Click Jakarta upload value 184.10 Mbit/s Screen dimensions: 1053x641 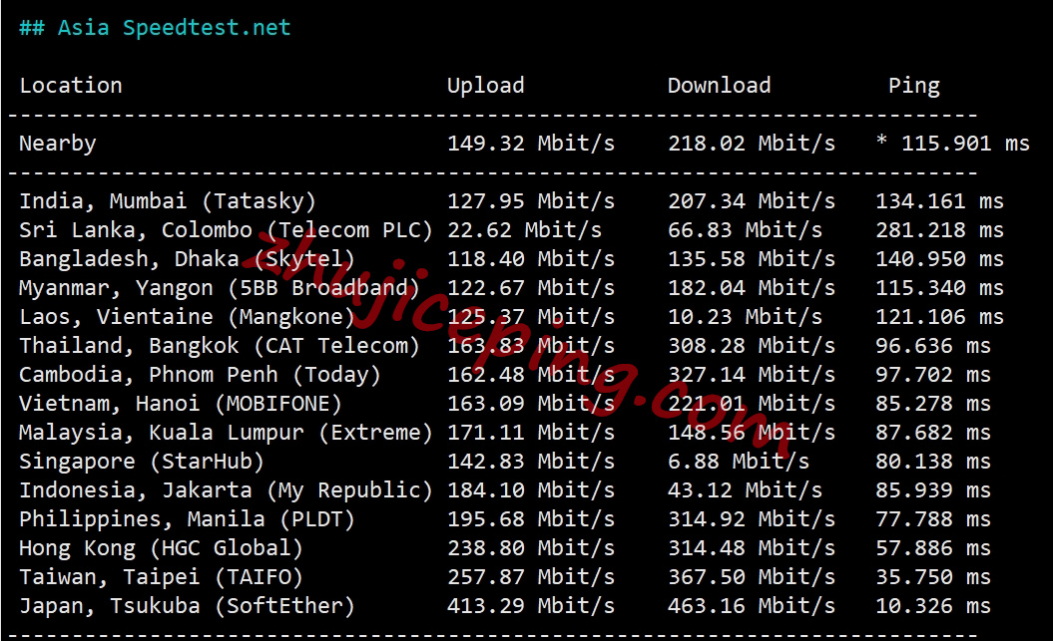[531, 488]
